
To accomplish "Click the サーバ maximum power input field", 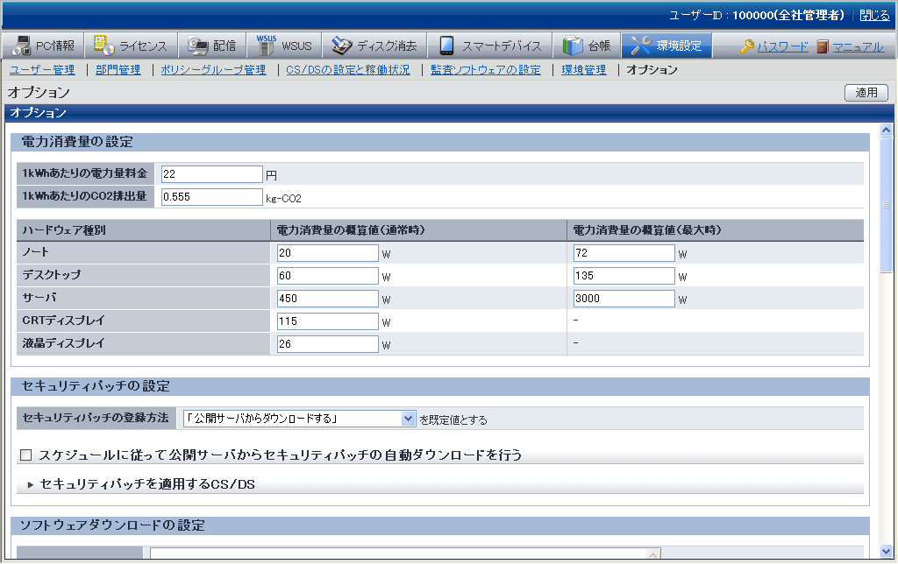I will click(x=624, y=299).
